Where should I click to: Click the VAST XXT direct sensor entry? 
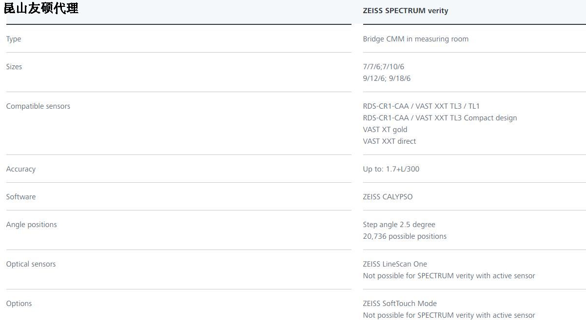coord(389,141)
